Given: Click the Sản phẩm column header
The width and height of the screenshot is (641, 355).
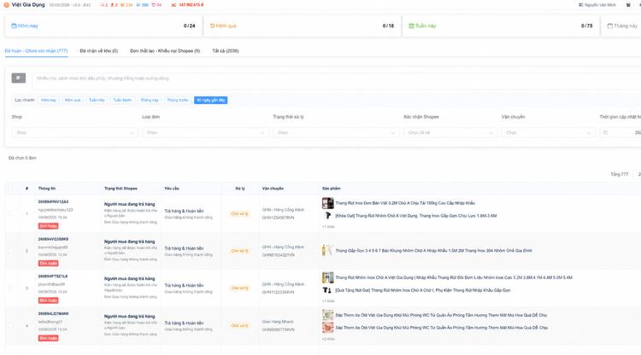Looking at the screenshot, I should [331, 189].
